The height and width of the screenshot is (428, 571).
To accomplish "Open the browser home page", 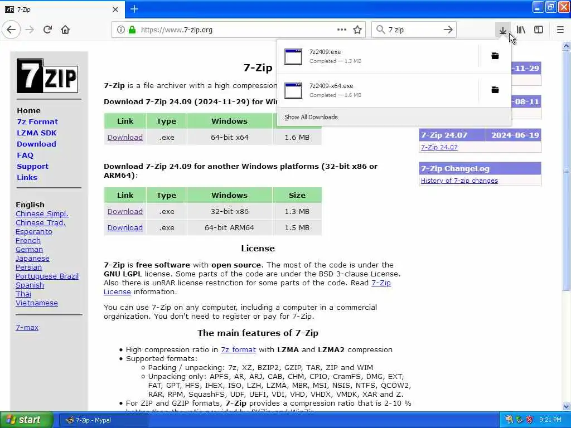I will pyautogui.click(x=65, y=30).
